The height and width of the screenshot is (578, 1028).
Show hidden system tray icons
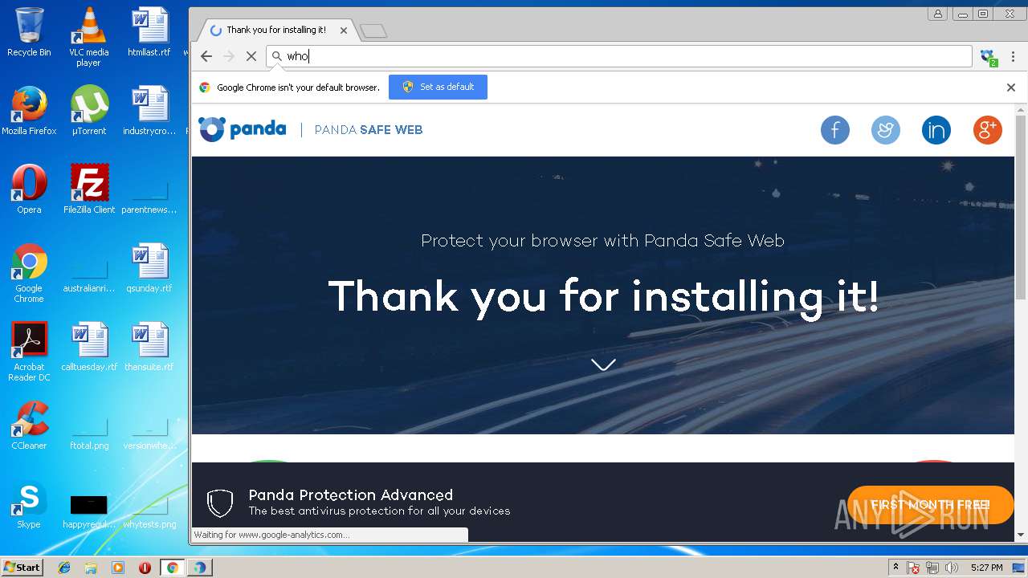click(895, 568)
